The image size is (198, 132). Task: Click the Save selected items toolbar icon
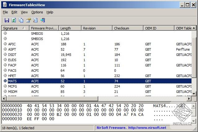pos(7,20)
